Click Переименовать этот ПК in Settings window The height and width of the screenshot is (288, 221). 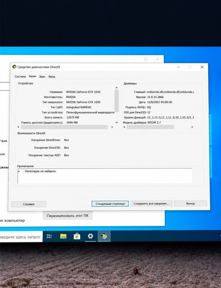pyautogui.click(x=68, y=216)
